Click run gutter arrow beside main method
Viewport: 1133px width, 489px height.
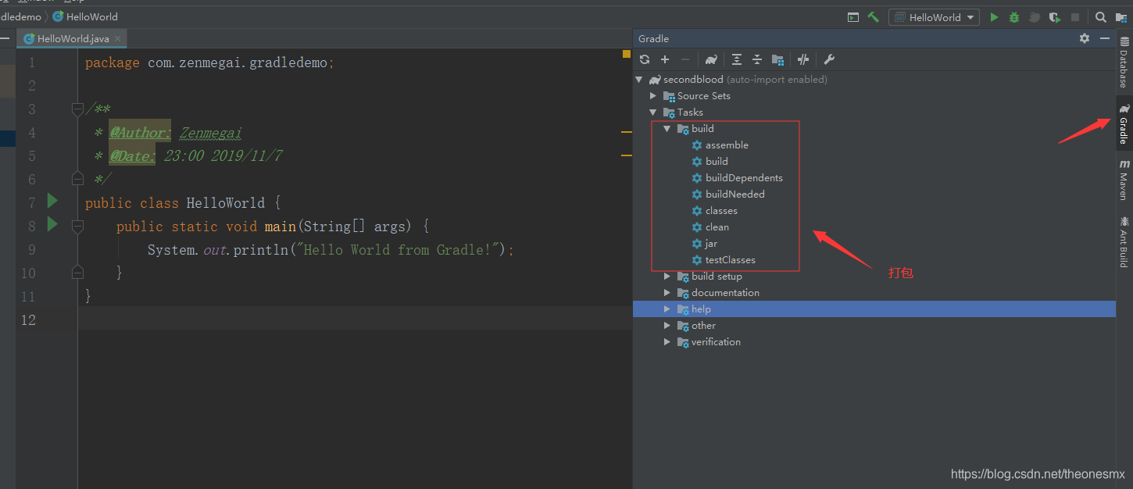[x=52, y=225]
